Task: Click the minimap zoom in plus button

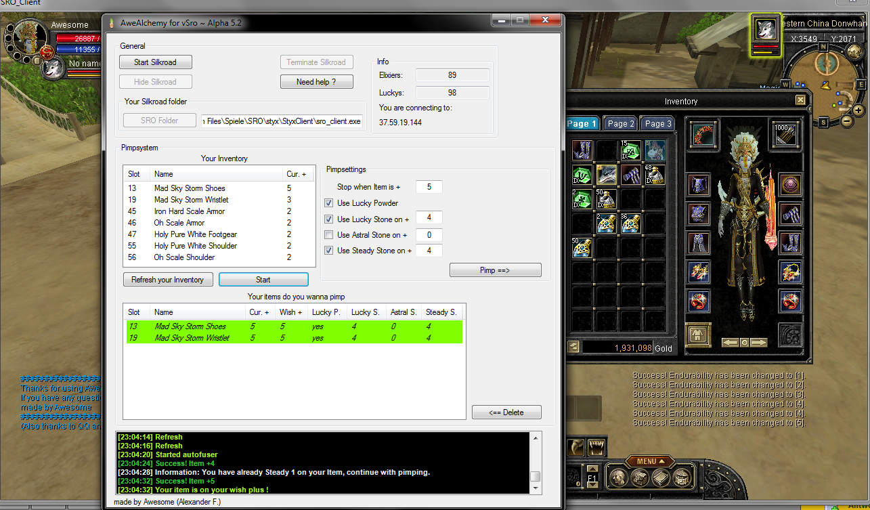Action: [x=858, y=110]
